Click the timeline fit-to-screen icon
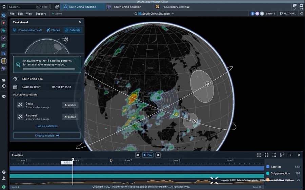This screenshot has width=305, height=190. coord(259,155)
